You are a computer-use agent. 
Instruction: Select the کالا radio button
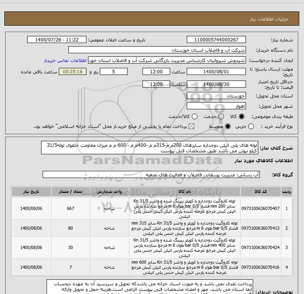click(242, 116)
